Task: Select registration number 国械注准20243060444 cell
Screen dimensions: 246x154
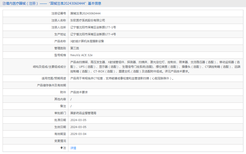Action: coord(86,13)
